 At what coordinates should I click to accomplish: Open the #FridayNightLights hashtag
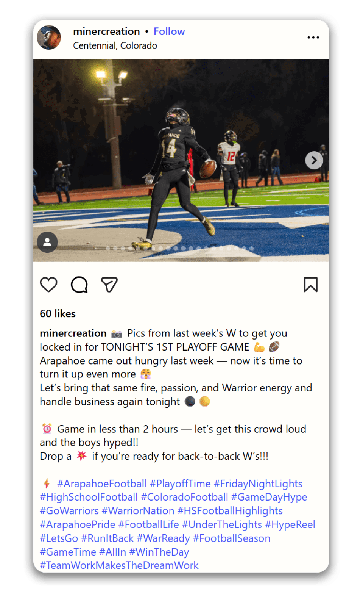click(x=258, y=484)
